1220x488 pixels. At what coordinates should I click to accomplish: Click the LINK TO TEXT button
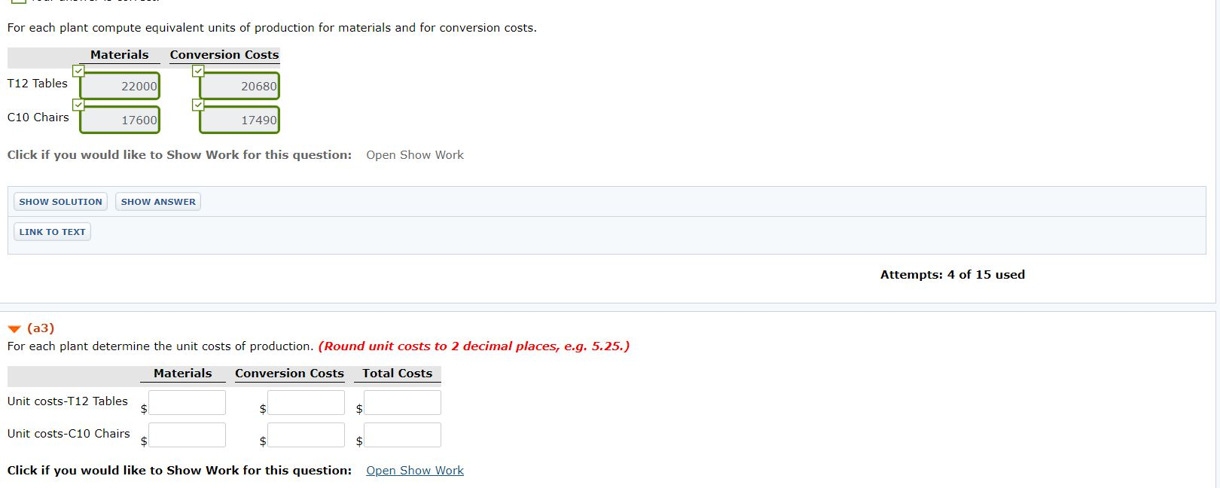pos(51,231)
